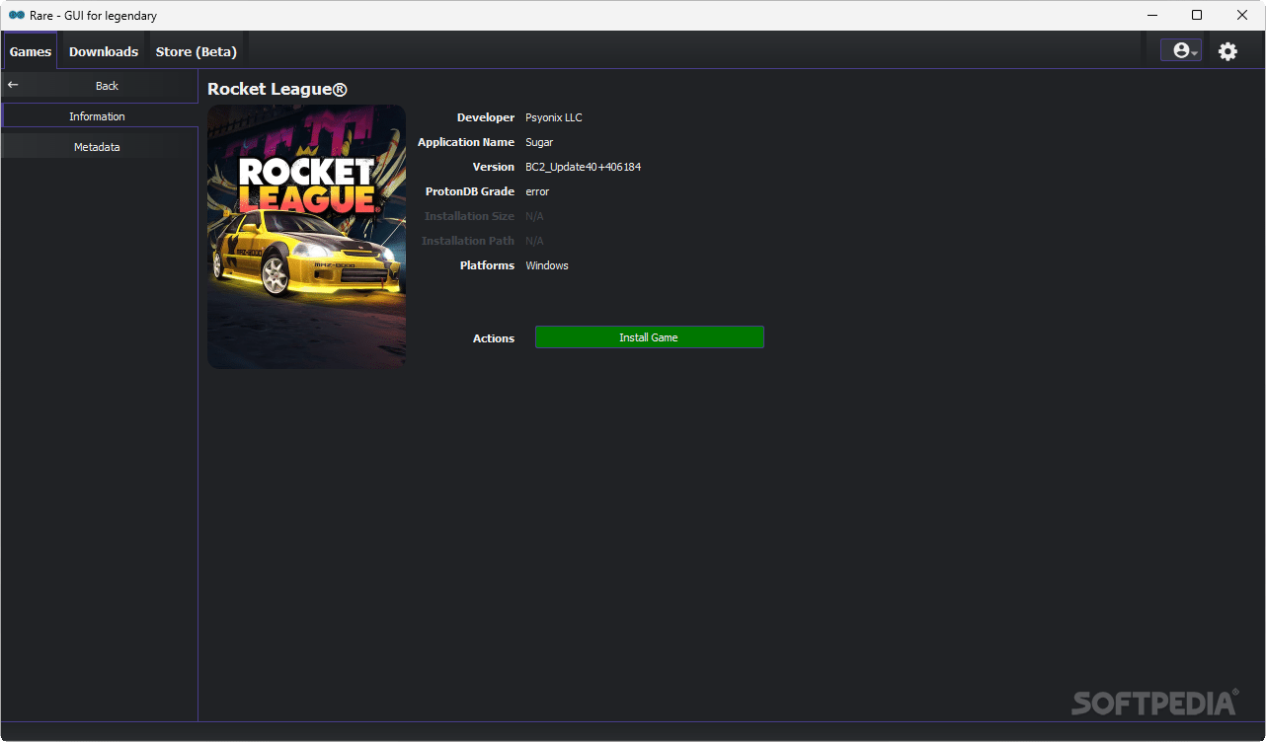
Task: Click the Developer label
Action: [x=486, y=117]
